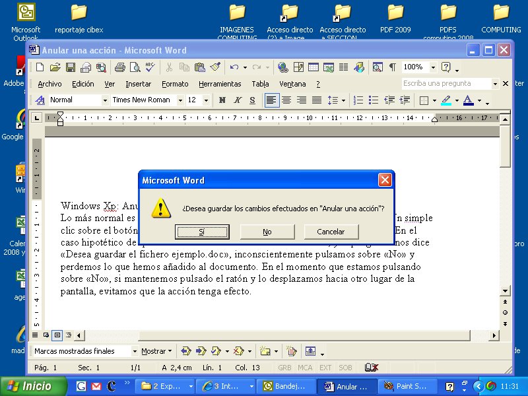Screen dimensions: 528x396
Task: Open the Archivo menu
Action: (x=50, y=84)
